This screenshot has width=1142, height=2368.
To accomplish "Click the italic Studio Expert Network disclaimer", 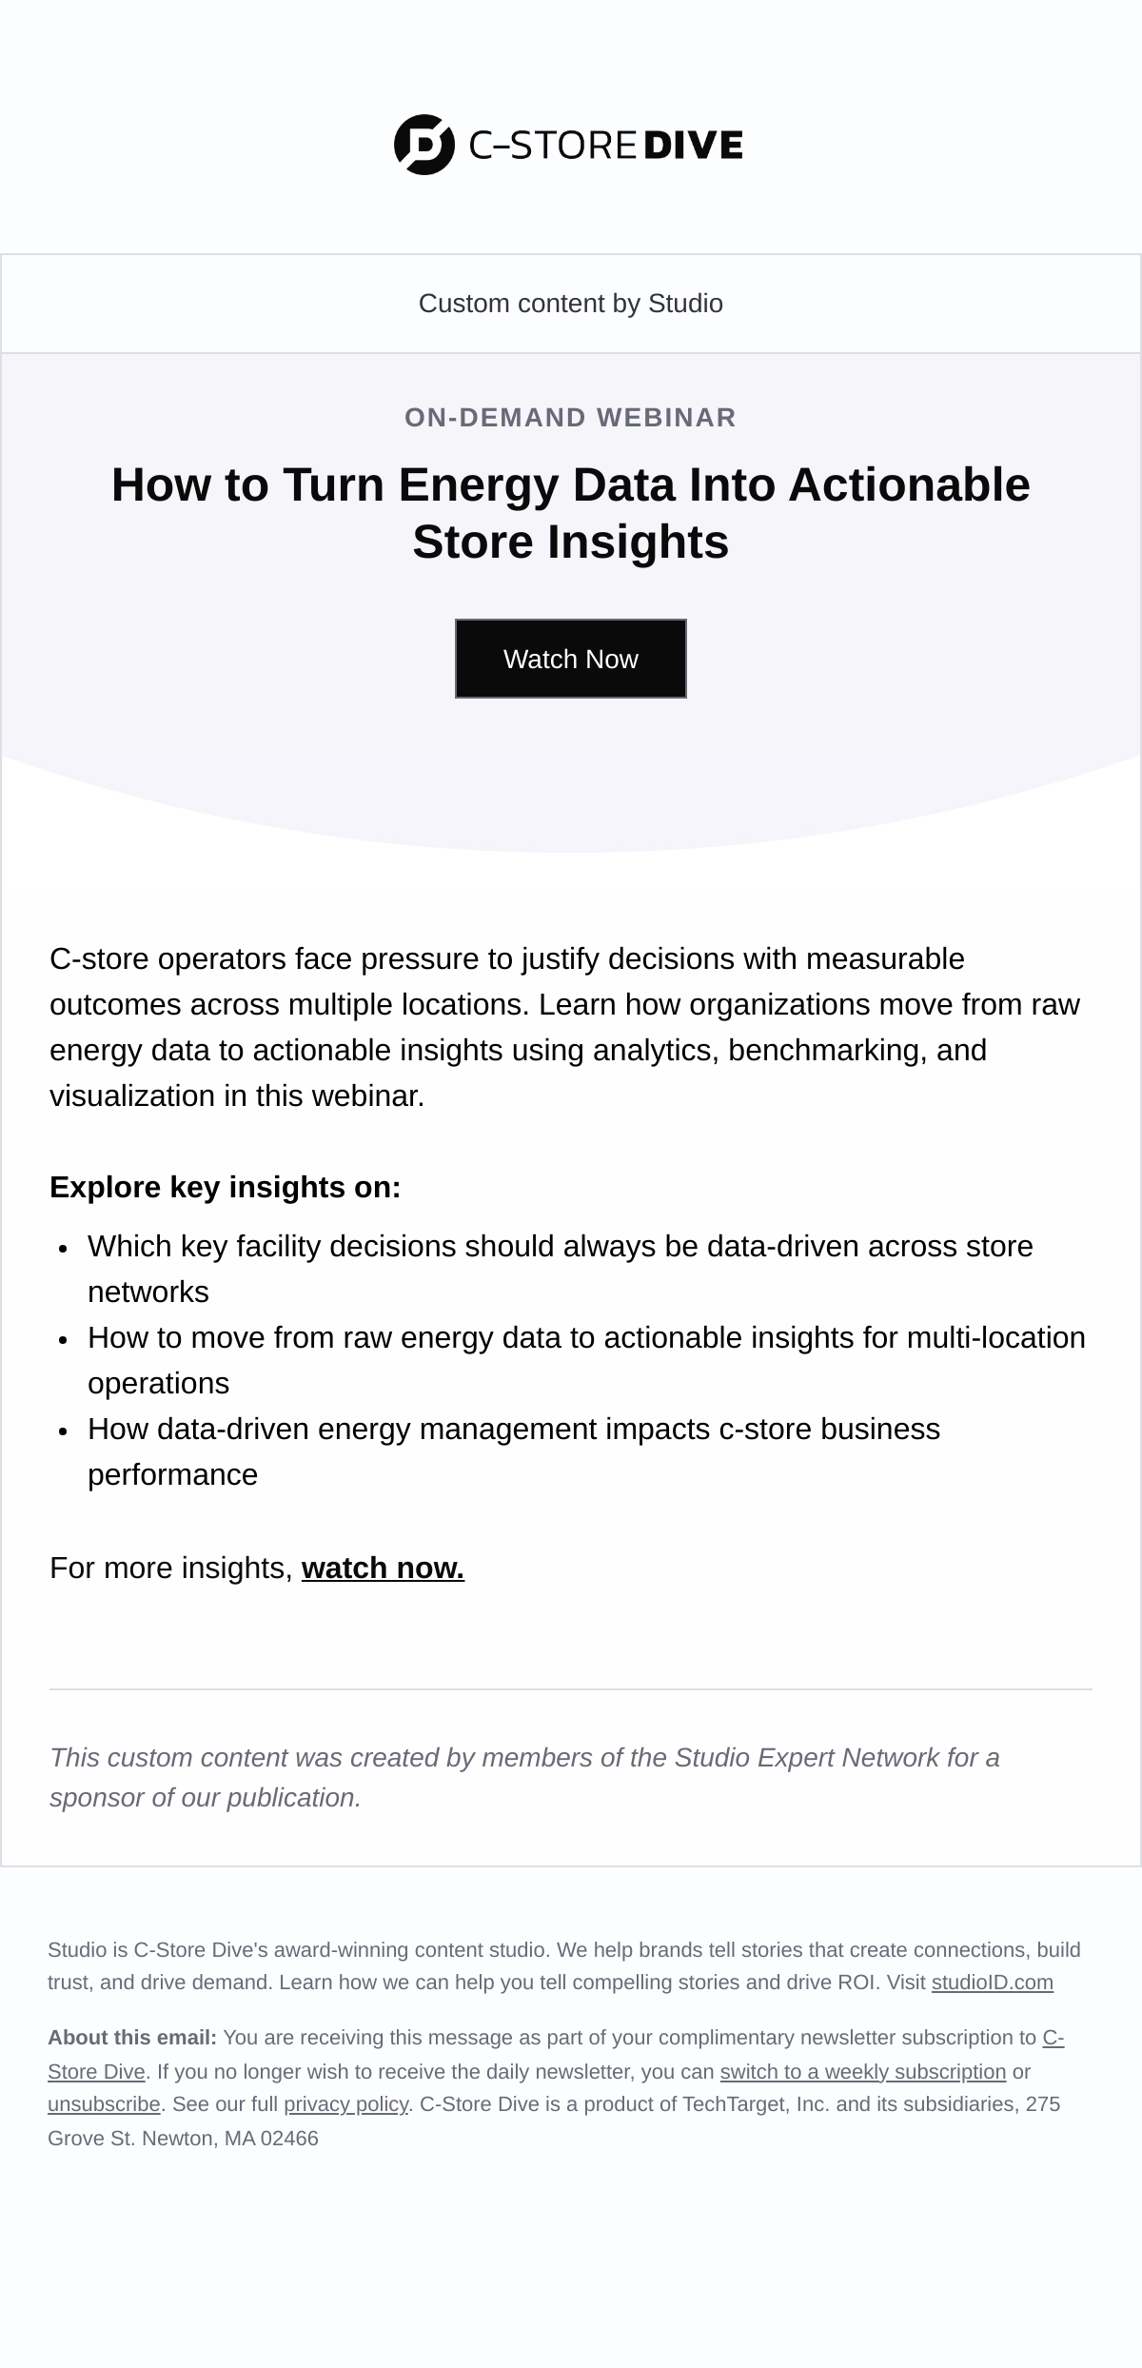I will tap(524, 1777).
